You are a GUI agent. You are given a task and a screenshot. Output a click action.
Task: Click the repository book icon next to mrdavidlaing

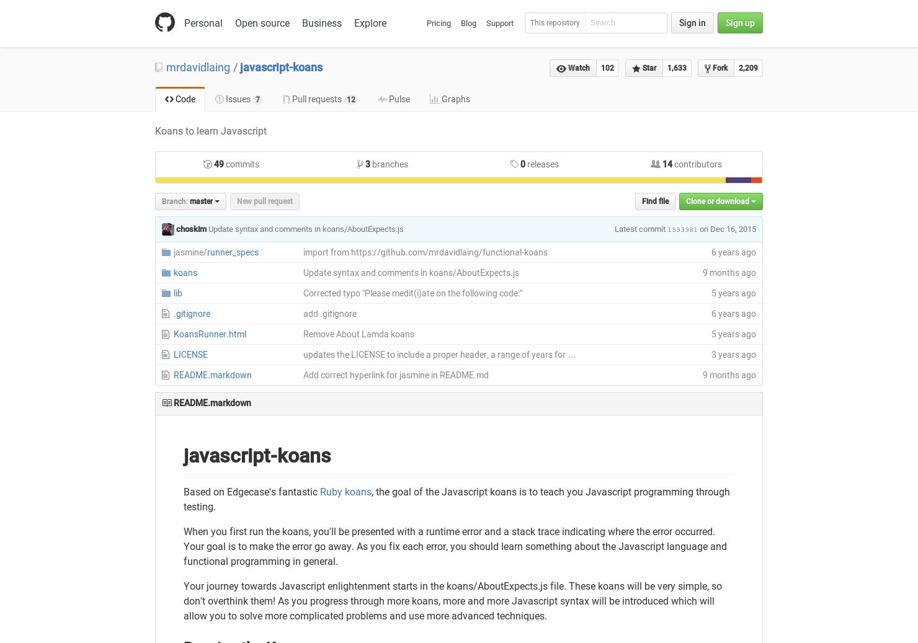[159, 67]
